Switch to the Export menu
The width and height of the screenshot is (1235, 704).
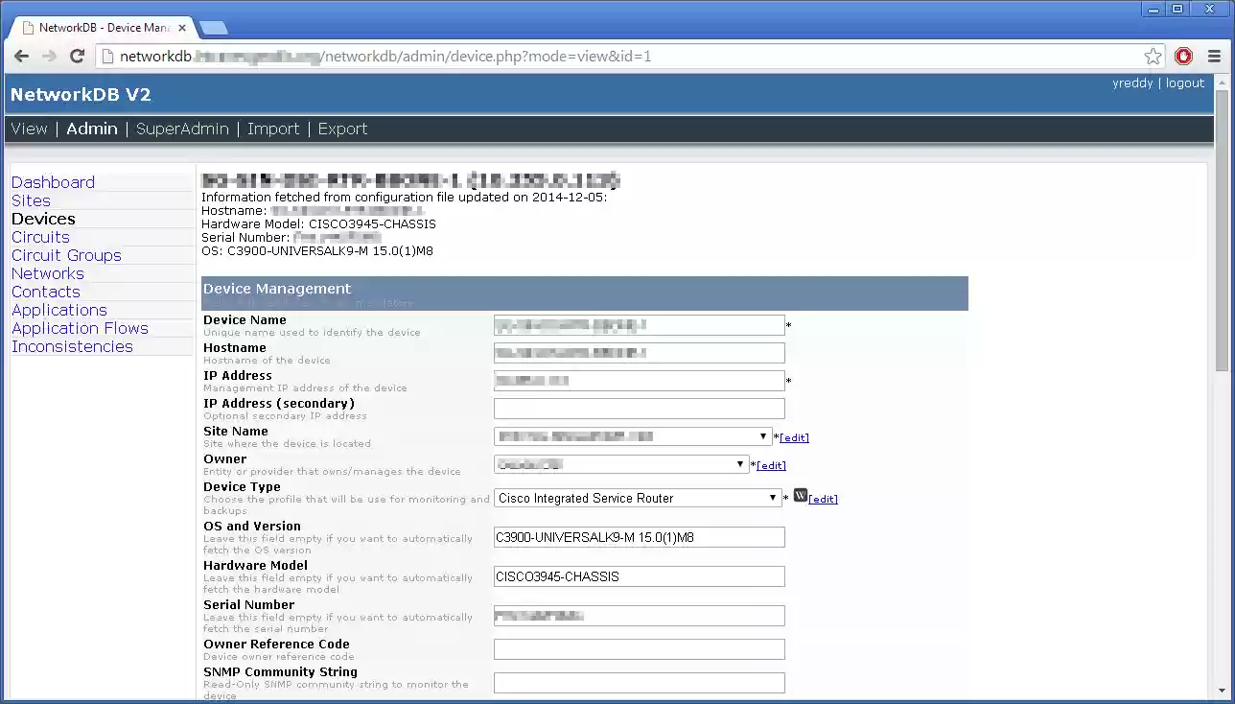pos(342,129)
